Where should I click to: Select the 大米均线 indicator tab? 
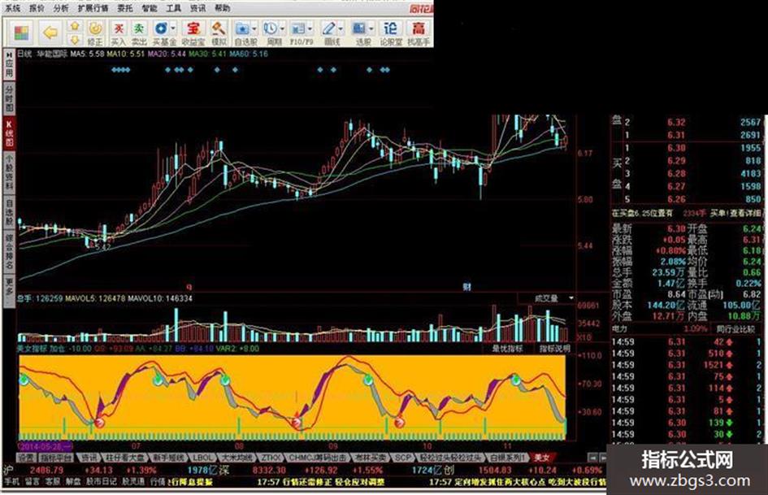(x=237, y=458)
